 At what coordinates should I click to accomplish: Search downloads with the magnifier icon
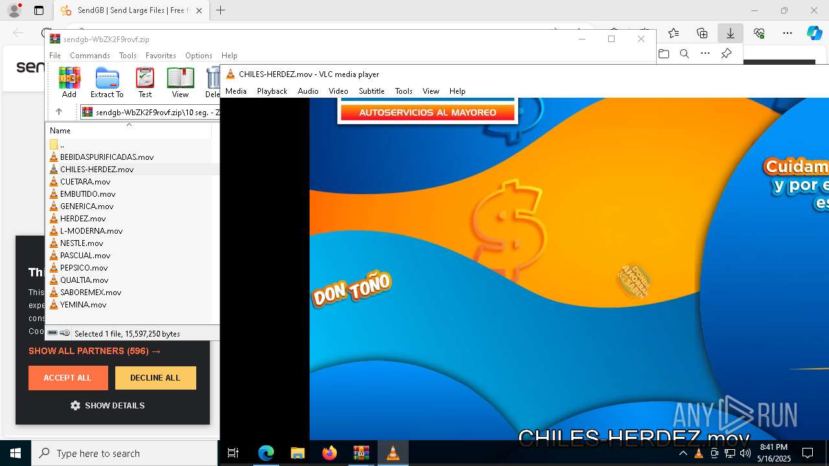(x=684, y=54)
